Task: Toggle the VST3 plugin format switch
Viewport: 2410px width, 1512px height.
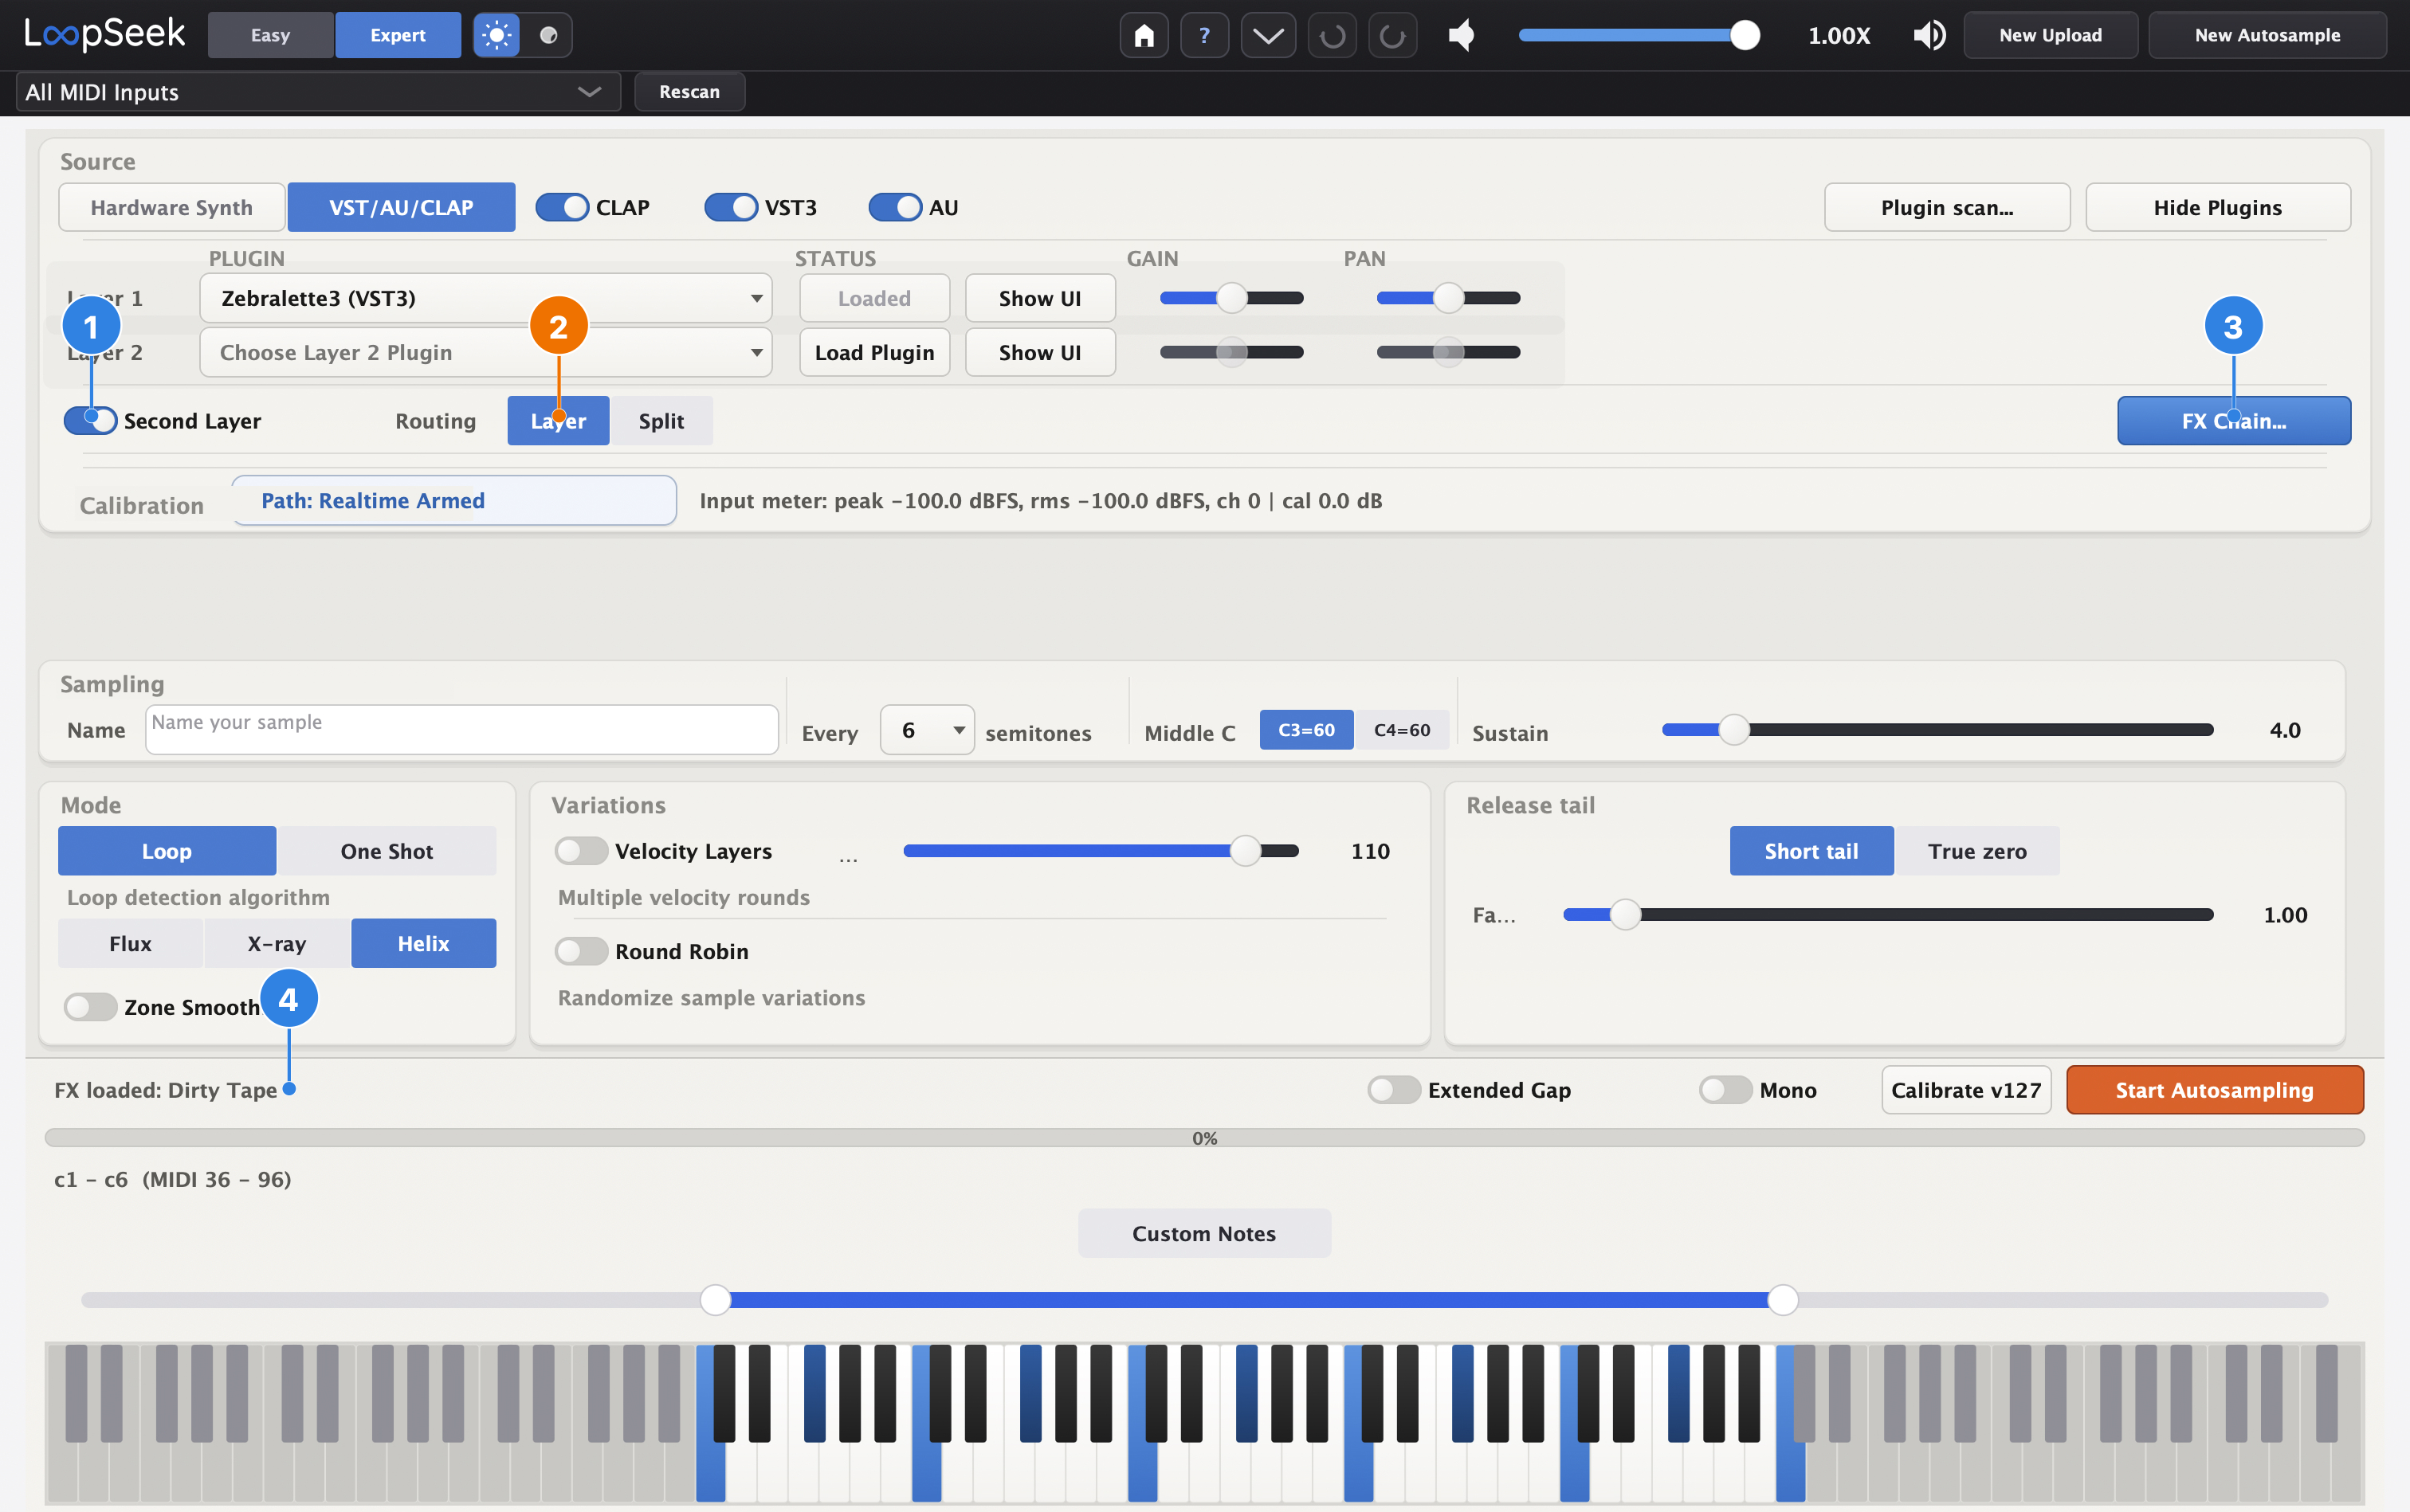Action: click(x=732, y=207)
